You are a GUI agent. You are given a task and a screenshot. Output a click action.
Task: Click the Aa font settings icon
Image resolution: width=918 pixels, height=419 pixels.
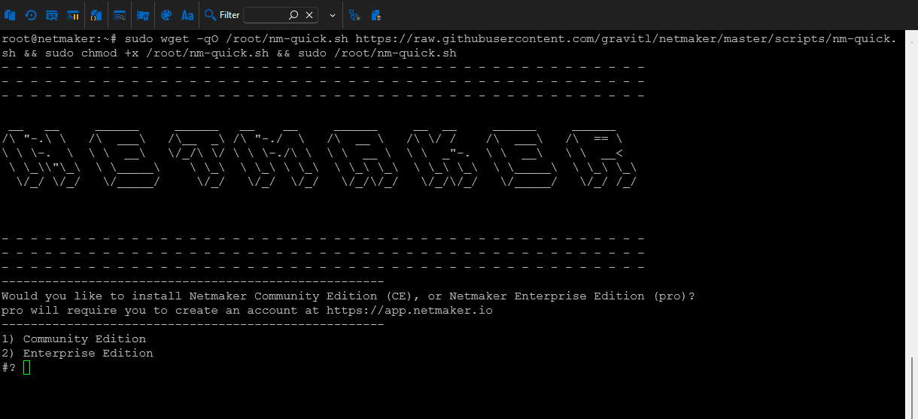coord(187,15)
